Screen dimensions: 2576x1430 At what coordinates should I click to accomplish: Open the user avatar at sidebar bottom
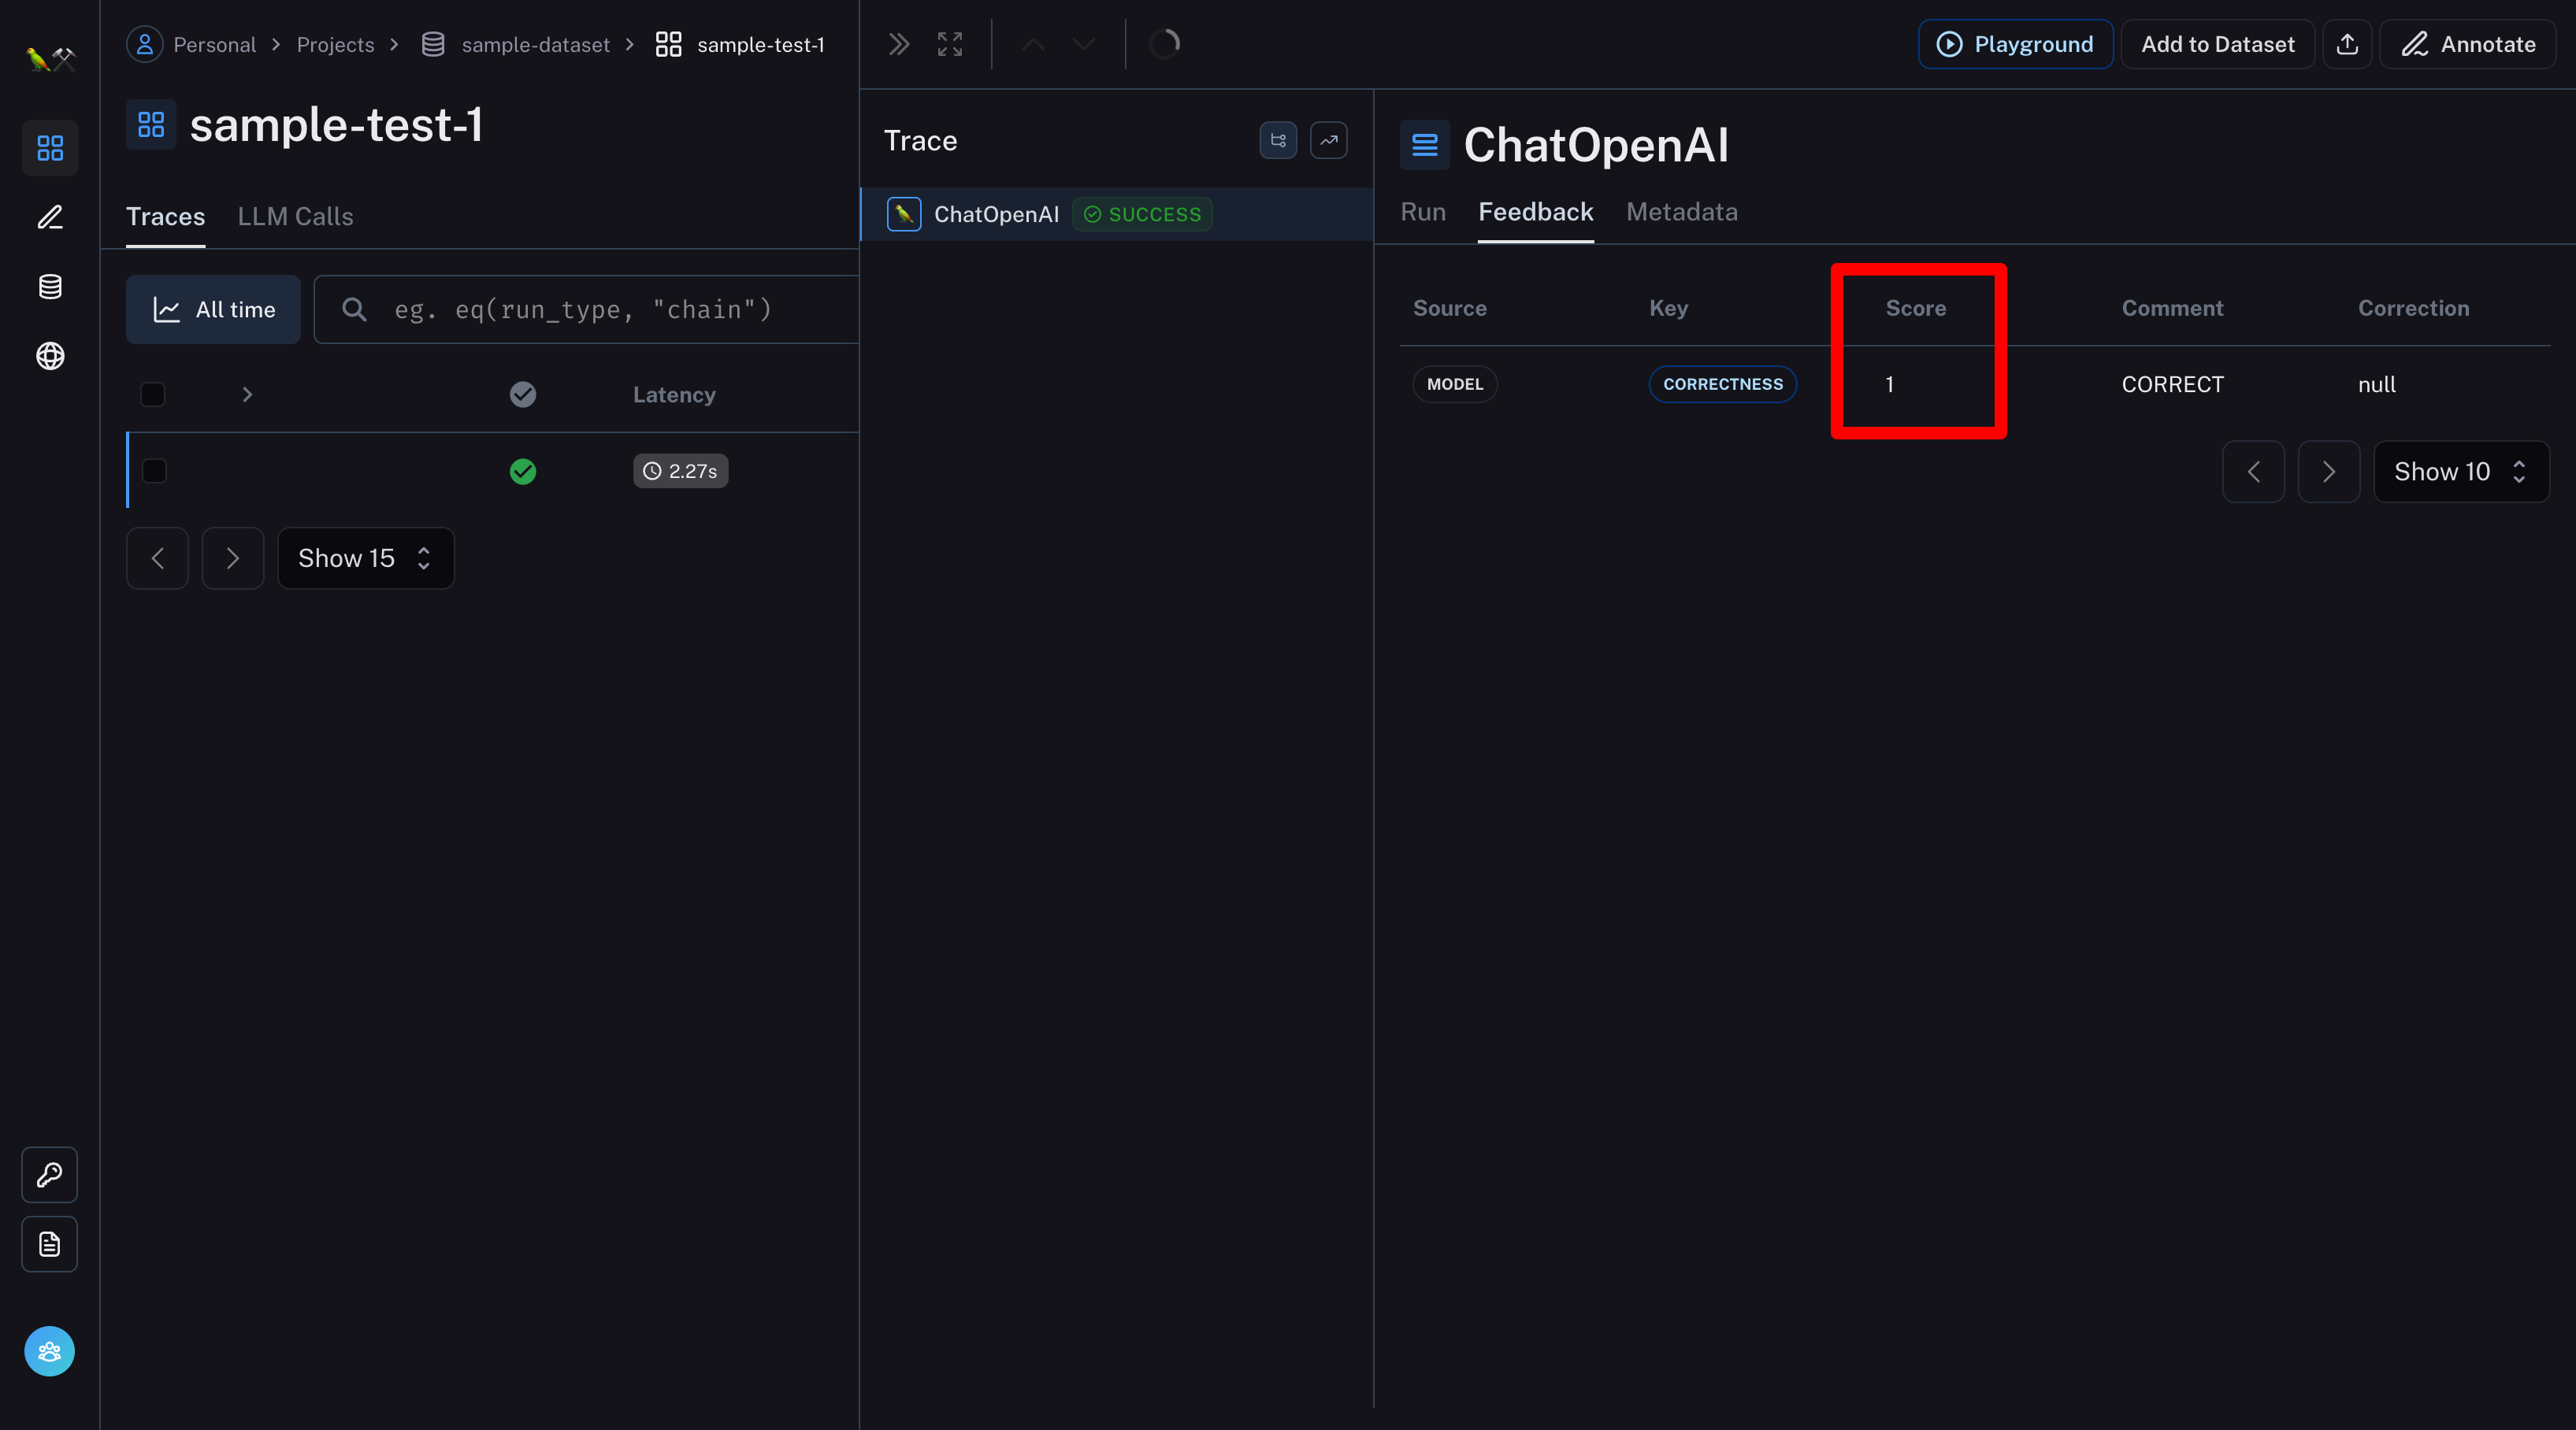tap(50, 1351)
